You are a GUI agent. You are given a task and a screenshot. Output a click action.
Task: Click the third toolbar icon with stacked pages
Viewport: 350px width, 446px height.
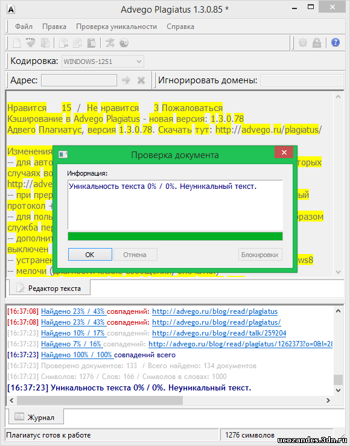(x=45, y=43)
